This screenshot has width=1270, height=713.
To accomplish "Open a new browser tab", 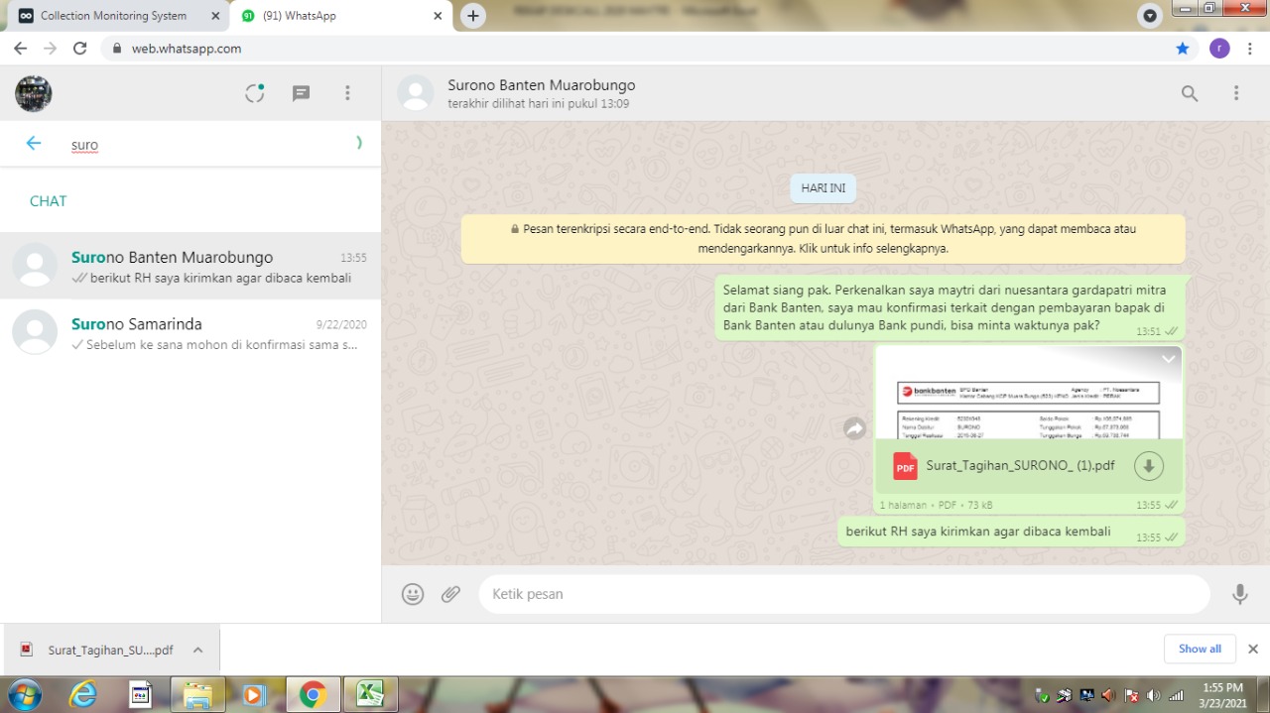I will [x=473, y=16].
